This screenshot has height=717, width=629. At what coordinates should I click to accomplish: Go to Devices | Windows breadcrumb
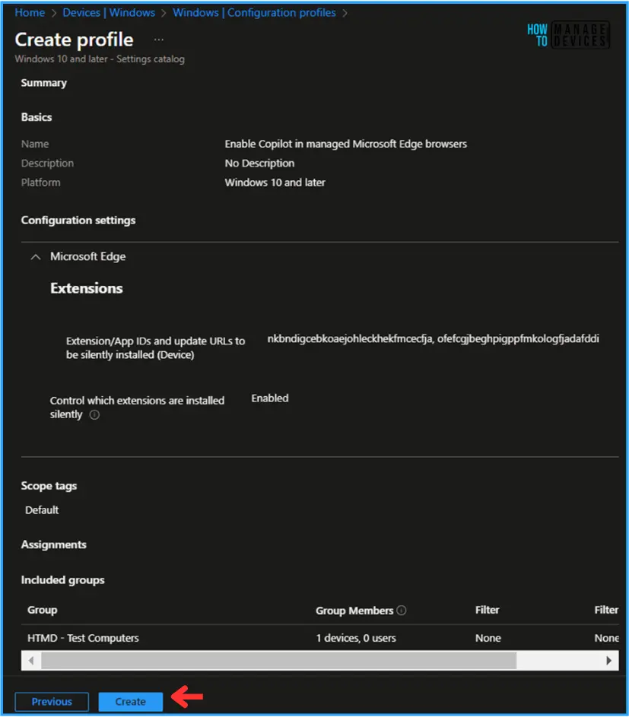[x=109, y=13]
